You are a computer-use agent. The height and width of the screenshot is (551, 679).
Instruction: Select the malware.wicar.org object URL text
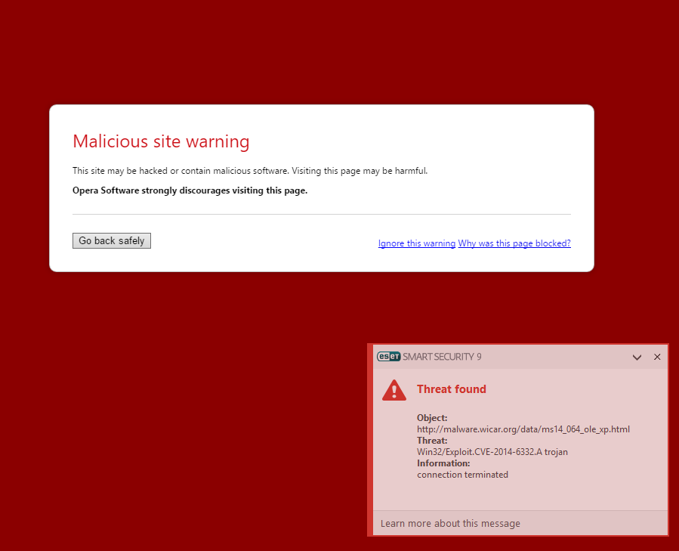(523, 429)
